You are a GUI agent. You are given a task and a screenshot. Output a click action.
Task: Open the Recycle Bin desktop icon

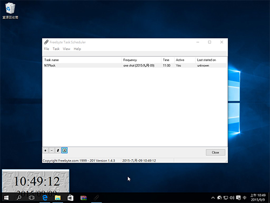tap(10, 10)
